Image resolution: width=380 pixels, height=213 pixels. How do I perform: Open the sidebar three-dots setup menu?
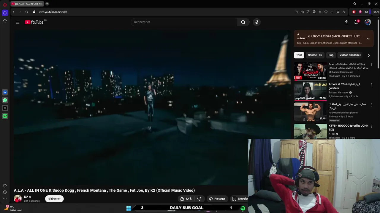5,199
